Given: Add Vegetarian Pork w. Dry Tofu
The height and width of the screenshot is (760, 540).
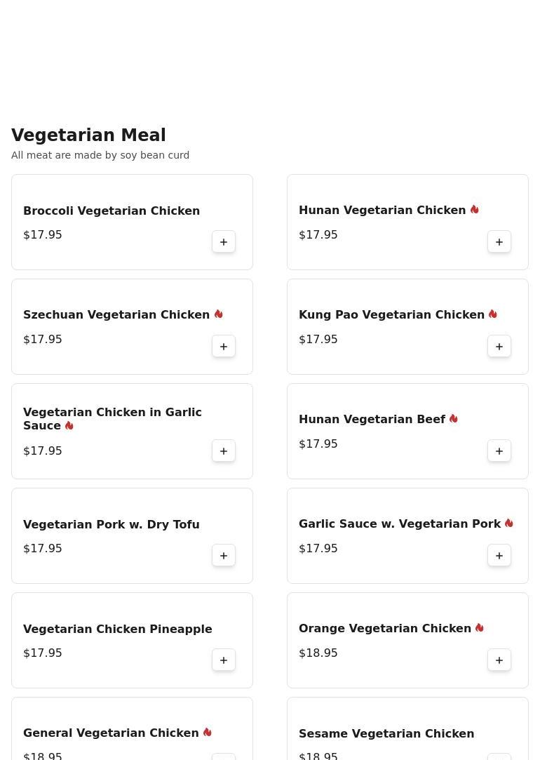Looking at the screenshot, I should tap(224, 556).
